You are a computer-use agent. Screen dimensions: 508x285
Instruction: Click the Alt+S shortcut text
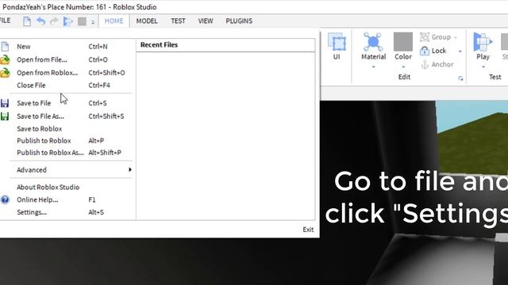click(x=96, y=212)
